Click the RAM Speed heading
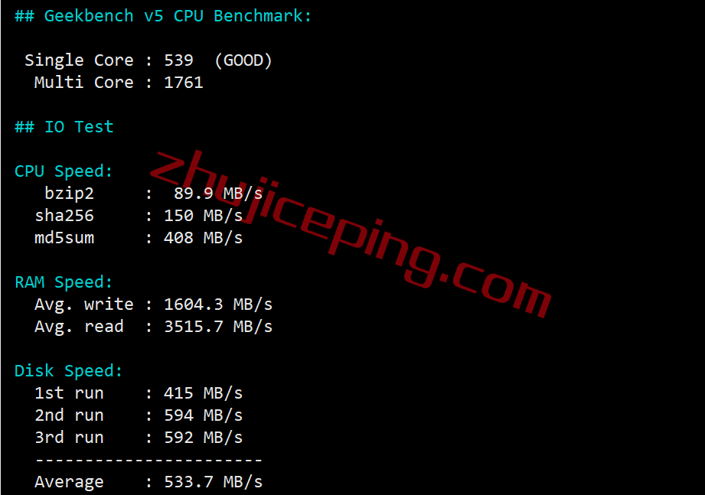The width and height of the screenshot is (705, 495). click(64, 282)
